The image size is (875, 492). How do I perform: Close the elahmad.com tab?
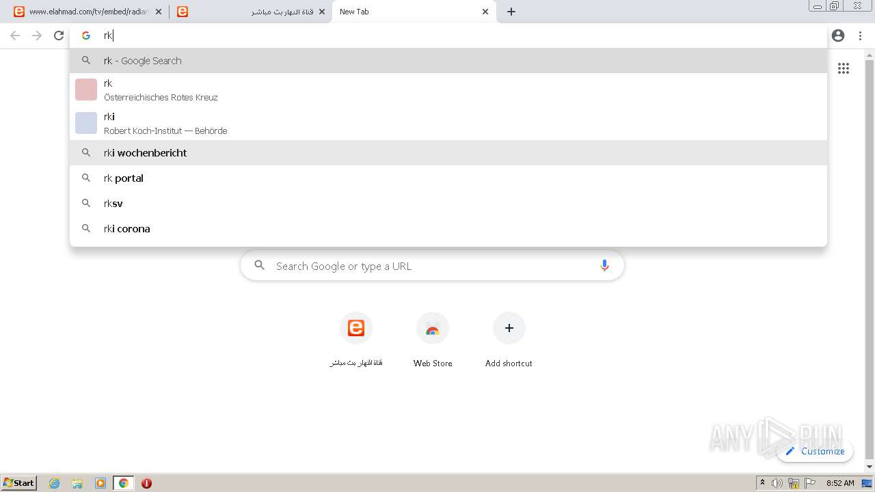[159, 12]
